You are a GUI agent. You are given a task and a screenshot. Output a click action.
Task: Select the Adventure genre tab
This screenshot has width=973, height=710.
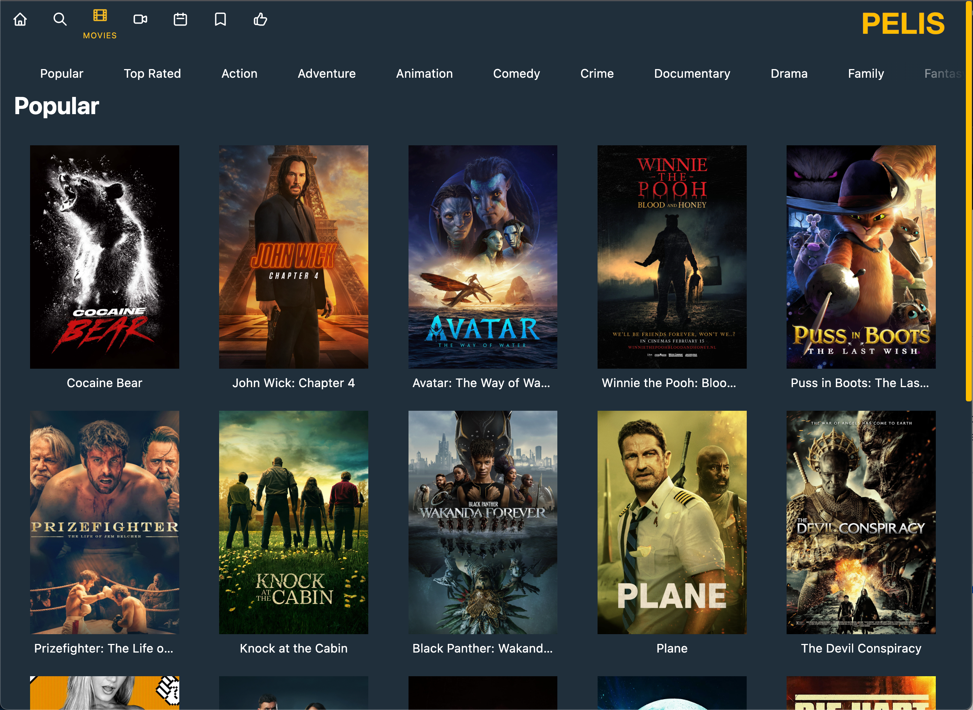tap(327, 74)
